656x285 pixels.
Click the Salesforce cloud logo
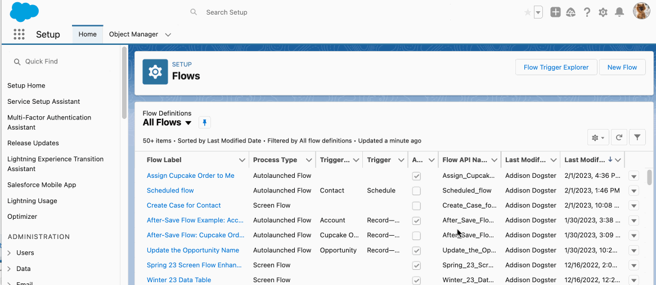click(24, 12)
